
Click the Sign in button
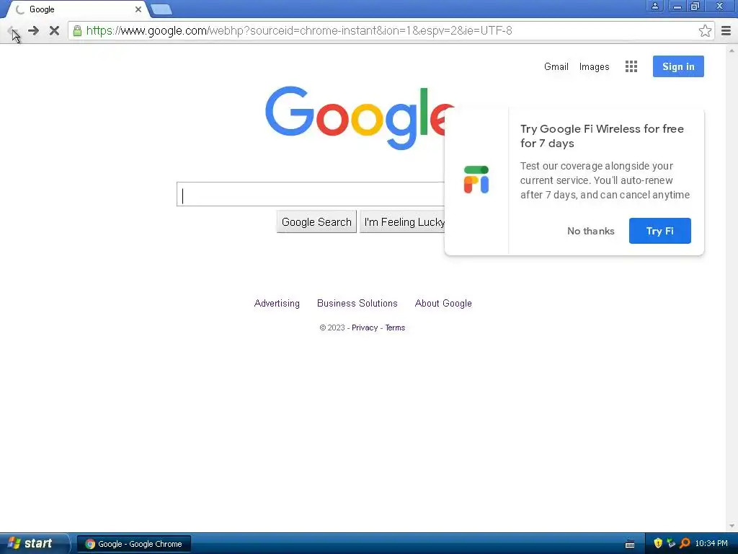(x=678, y=66)
